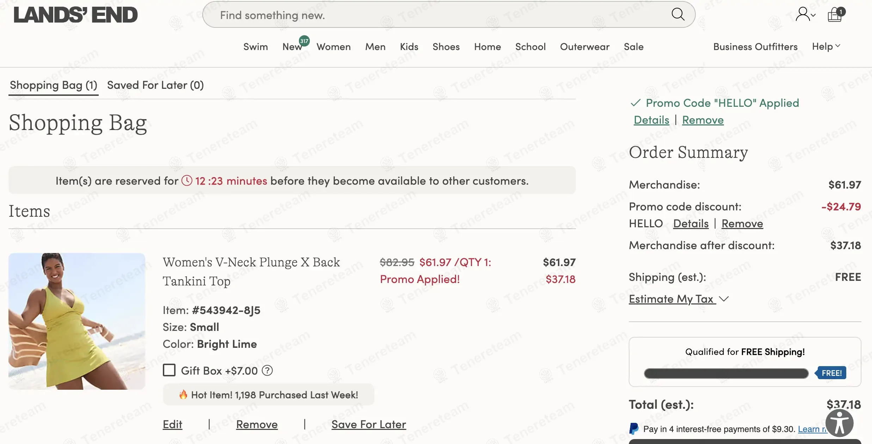Image resolution: width=872 pixels, height=444 pixels.
Task: Click the Shipping FREE value
Action: point(848,277)
